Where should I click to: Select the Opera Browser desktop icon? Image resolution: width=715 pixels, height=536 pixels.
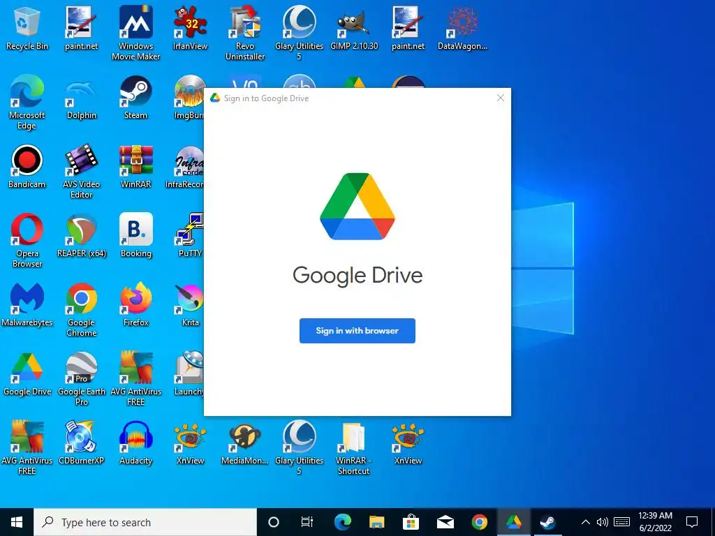tap(27, 241)
